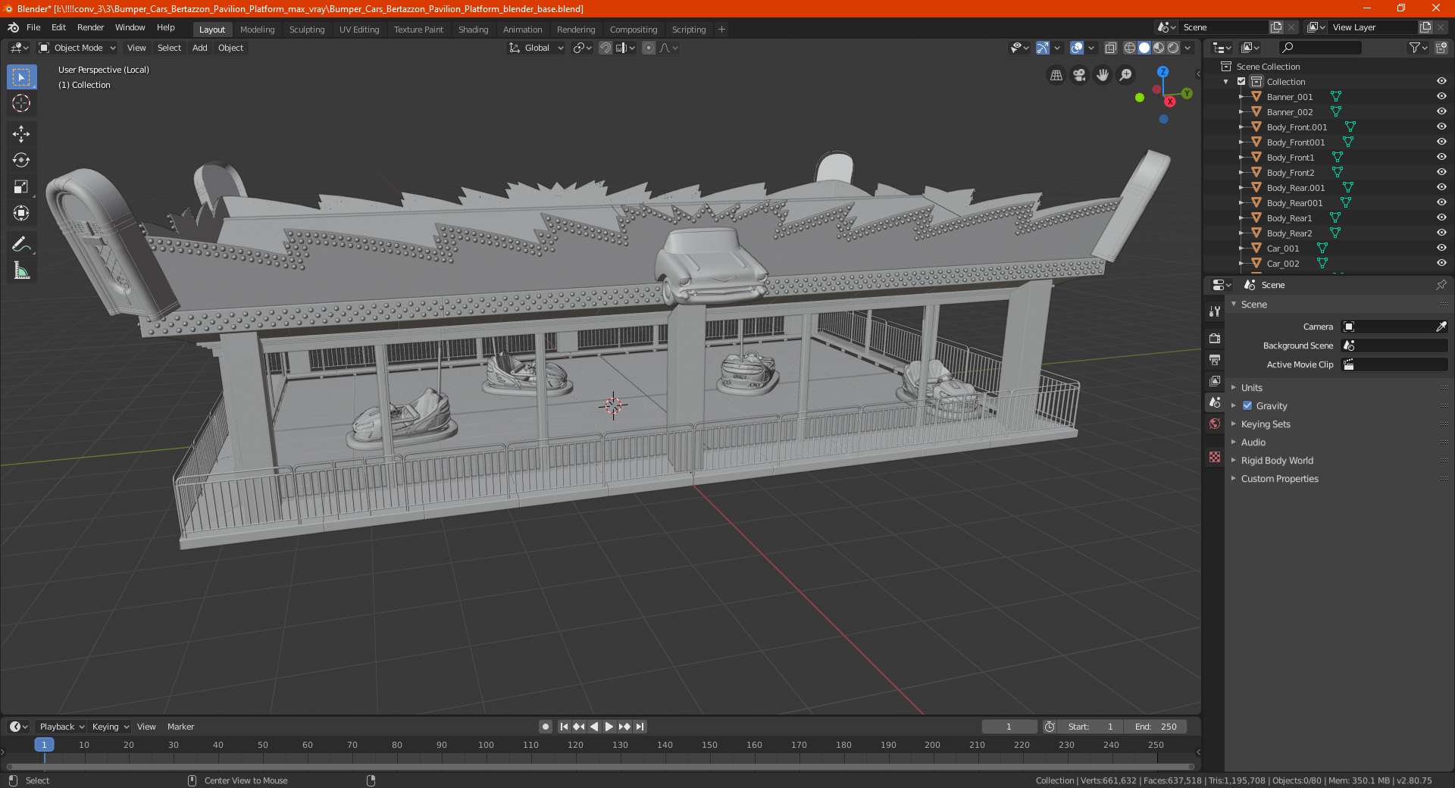Click the Z axis on navigation gizmo
The width and height of the screenshot is (1455, 788).
[1162, 72]
